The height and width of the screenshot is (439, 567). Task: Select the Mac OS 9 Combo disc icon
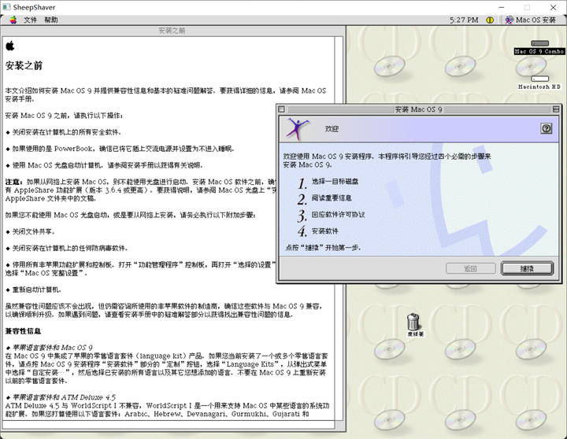point(539,47)
